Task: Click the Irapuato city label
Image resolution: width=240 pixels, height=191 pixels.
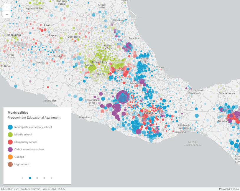Action: click(x=54, y=35)
